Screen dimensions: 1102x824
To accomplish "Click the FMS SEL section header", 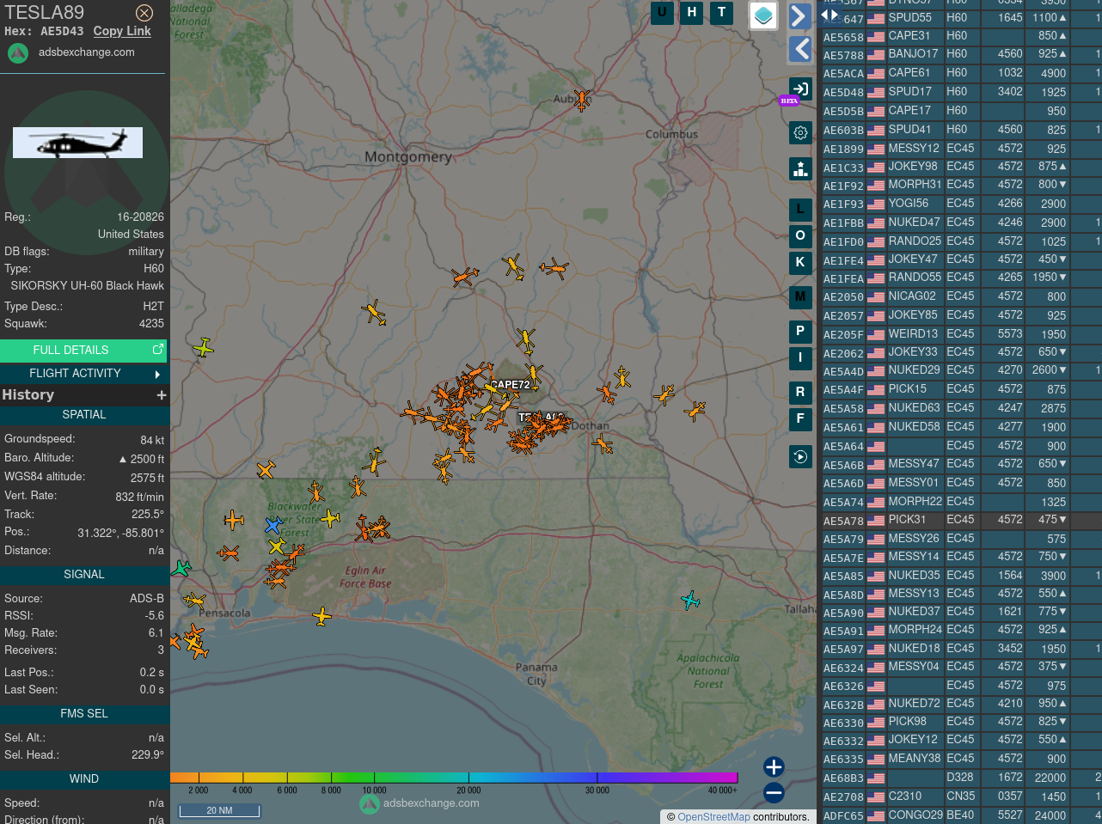I will 84,714.
